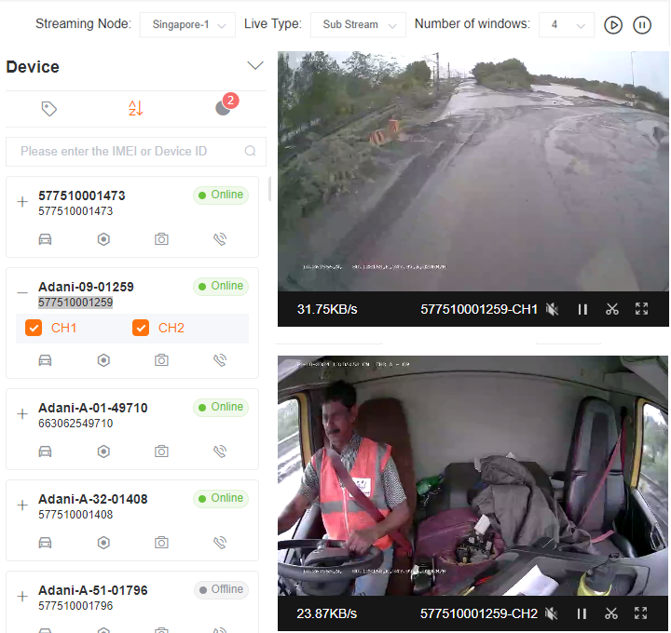Click the camera snapshot icon for 577510001473
Image resolution: width=671 pixels, height=633 pixels.
[x=161, y=238]
